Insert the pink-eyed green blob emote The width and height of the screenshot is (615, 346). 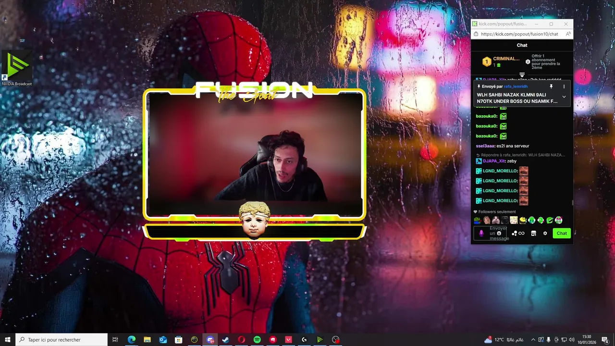pos(559,220)
